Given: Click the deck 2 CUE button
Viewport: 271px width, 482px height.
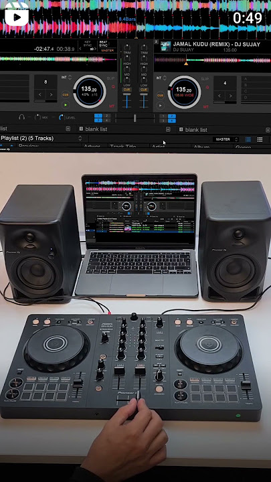Looking at the screenshot, I should [160, 95].
